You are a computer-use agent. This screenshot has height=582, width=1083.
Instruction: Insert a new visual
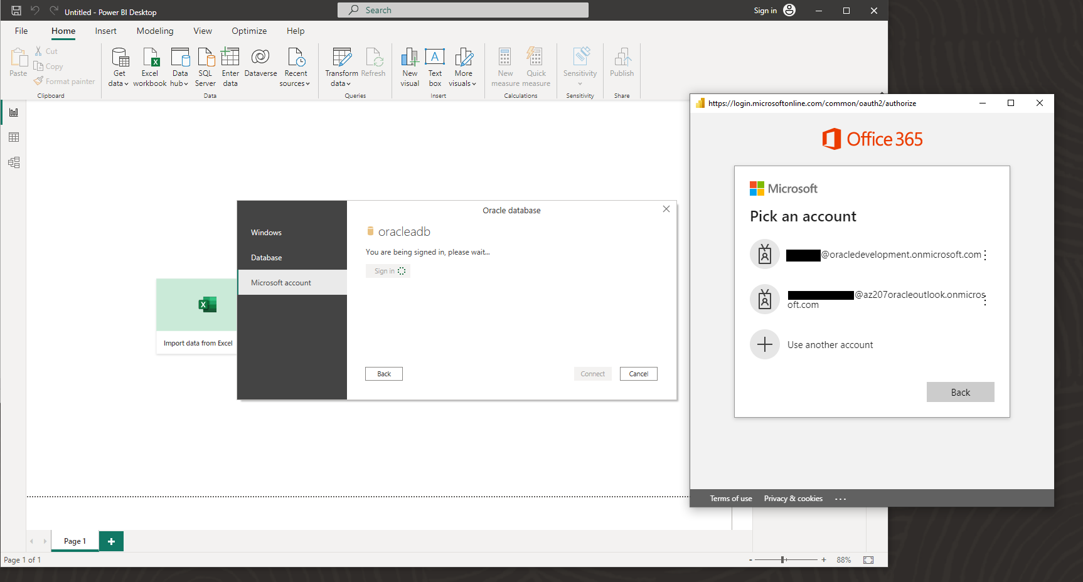coord(410,66)
